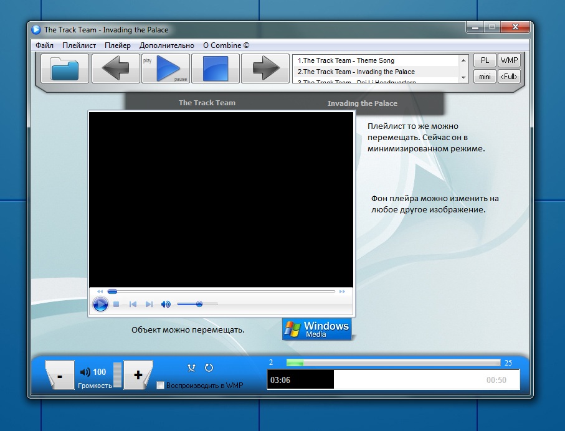Open the Дополнительно menu
Viewport: 565px width, 431px height.
coord(167,45)
